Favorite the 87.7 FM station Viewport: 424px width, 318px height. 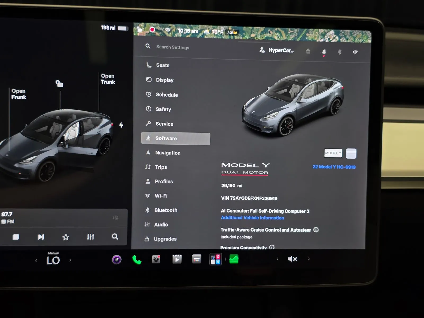coord(66,237)
